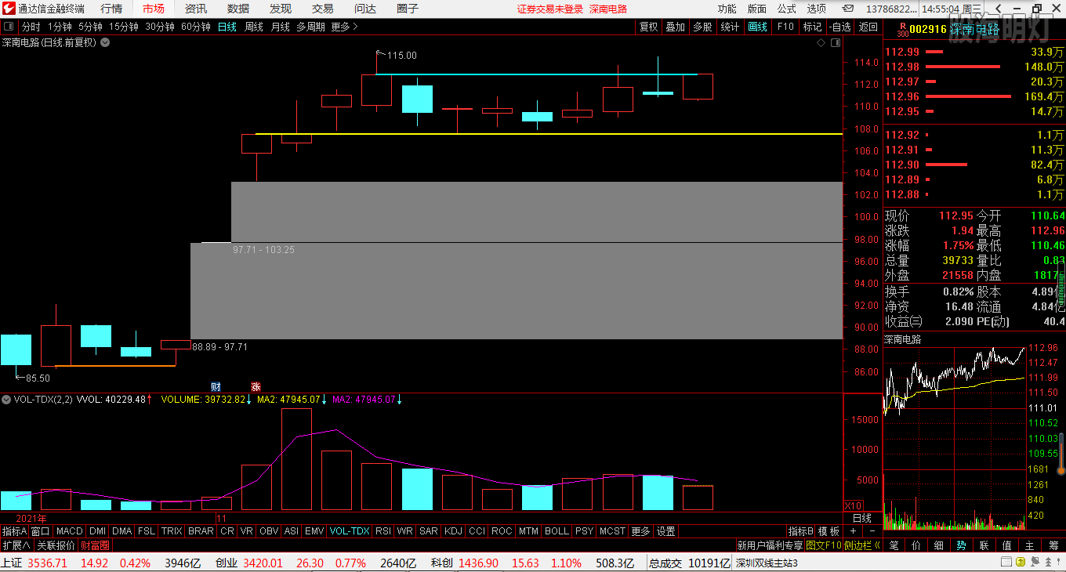The width and height of the screenshot is (1066, 572).
Task: Open the 主 tab in quote panel
Action: point(1030,545)
